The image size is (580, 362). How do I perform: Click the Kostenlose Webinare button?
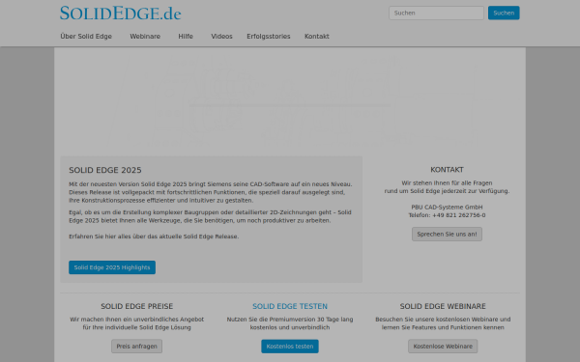(443, 347)
